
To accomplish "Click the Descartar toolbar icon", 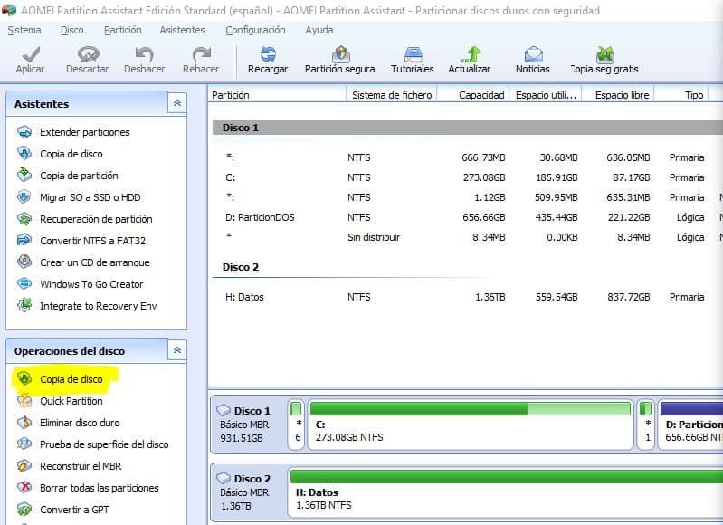I will [x=88, y=54].
